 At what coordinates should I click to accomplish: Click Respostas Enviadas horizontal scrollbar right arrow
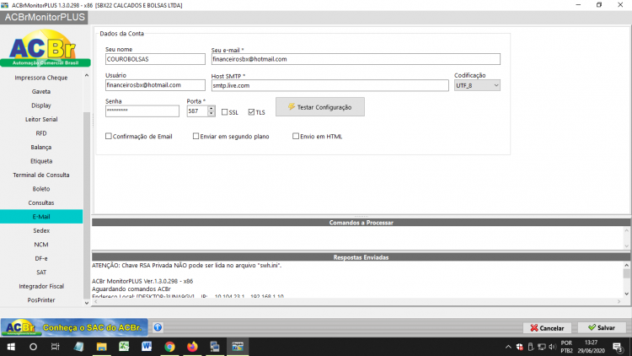tap(619, 301)
